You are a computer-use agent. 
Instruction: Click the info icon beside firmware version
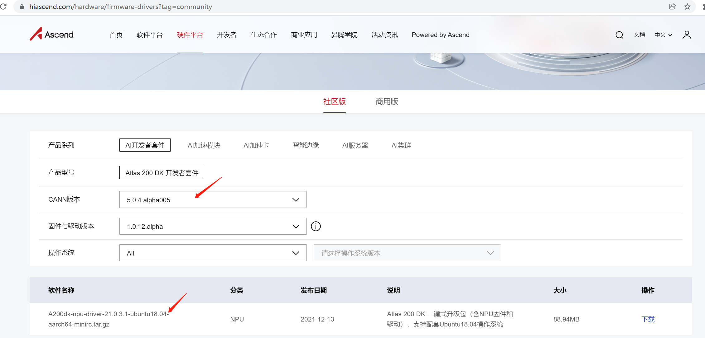coord(316,226)
